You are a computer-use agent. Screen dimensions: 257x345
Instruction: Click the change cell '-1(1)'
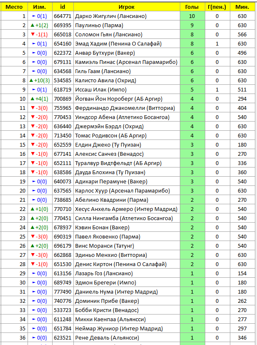tap(40, 35)
